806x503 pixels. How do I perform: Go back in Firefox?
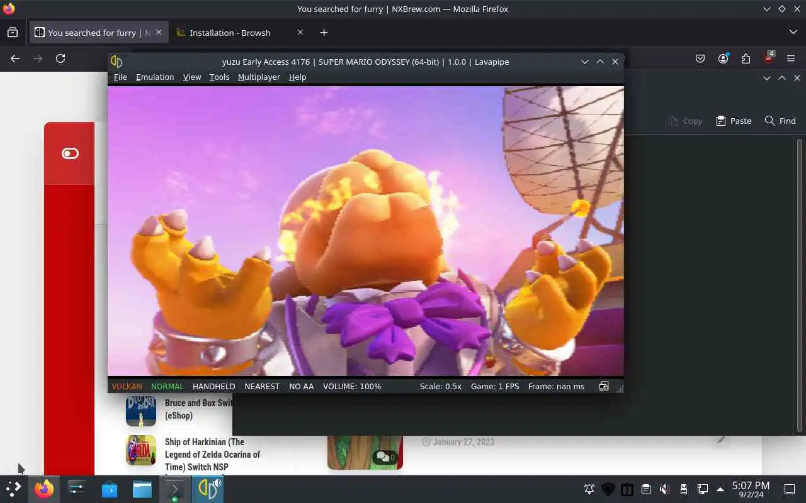pos(15,58)
